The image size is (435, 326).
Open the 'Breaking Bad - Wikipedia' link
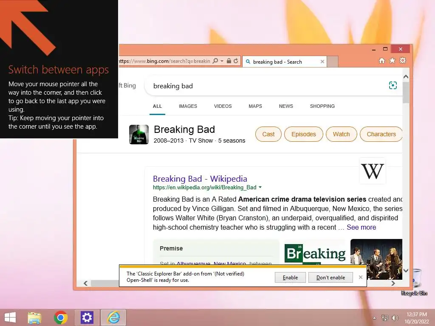coord(200,179)
